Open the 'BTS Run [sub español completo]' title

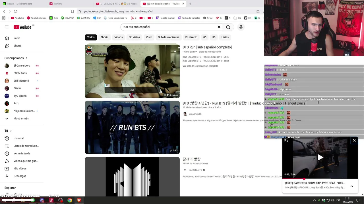[x=207, y=47]
